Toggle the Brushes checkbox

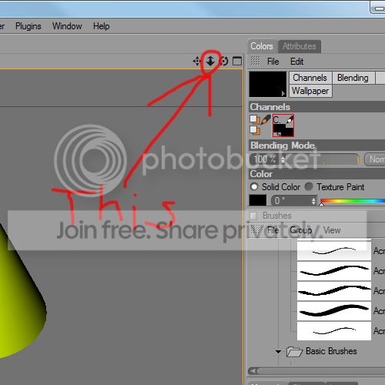(253, 216)
